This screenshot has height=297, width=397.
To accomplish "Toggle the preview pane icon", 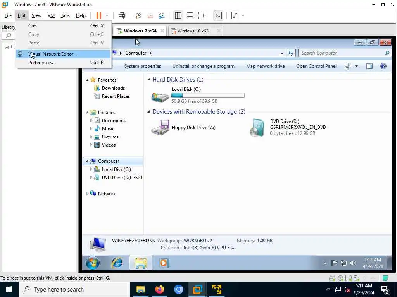I will pyautogui.click(x=369, y=66).
